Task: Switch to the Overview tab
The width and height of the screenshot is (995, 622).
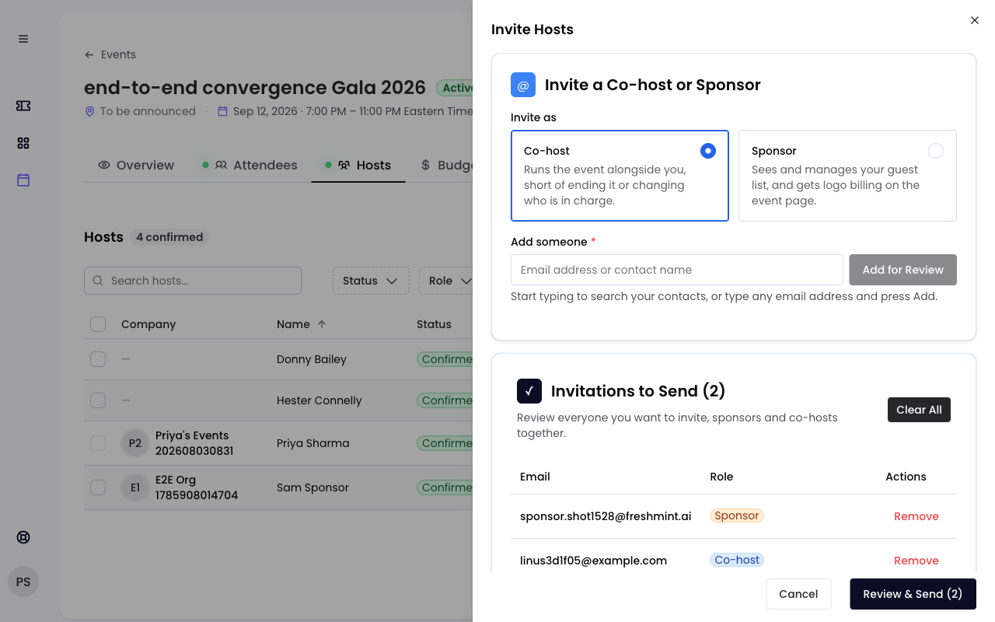Action: point(136,165)
